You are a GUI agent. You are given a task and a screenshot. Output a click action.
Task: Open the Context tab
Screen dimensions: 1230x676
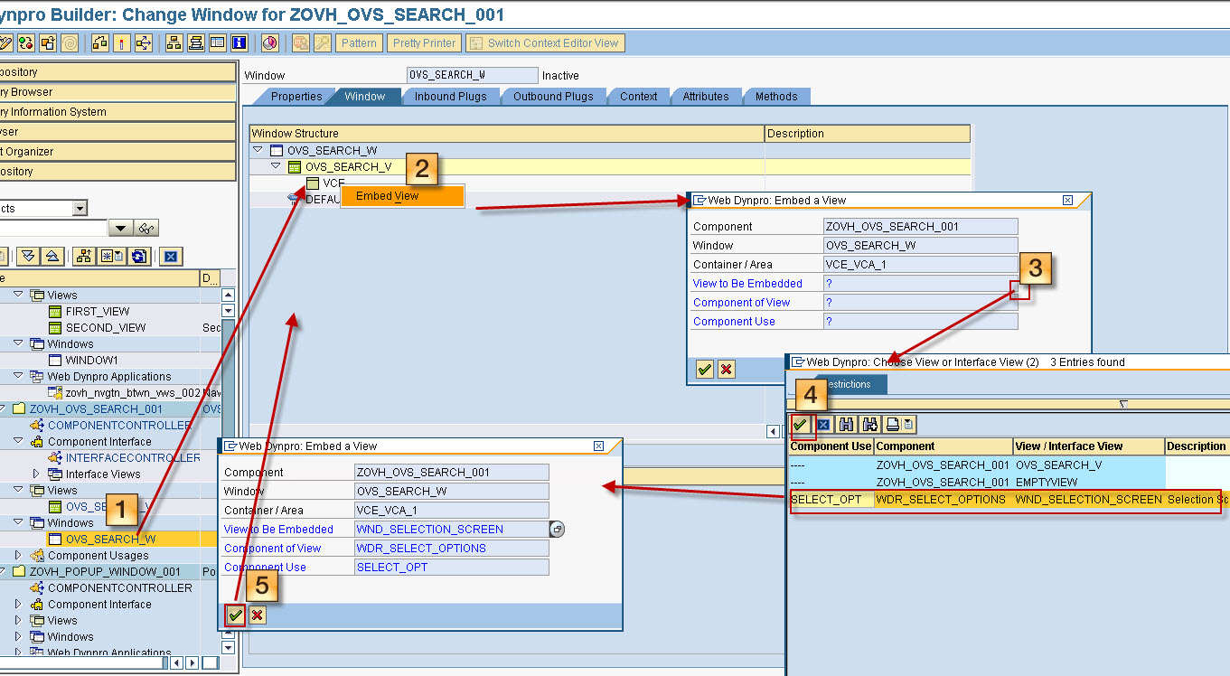point(639,96)
